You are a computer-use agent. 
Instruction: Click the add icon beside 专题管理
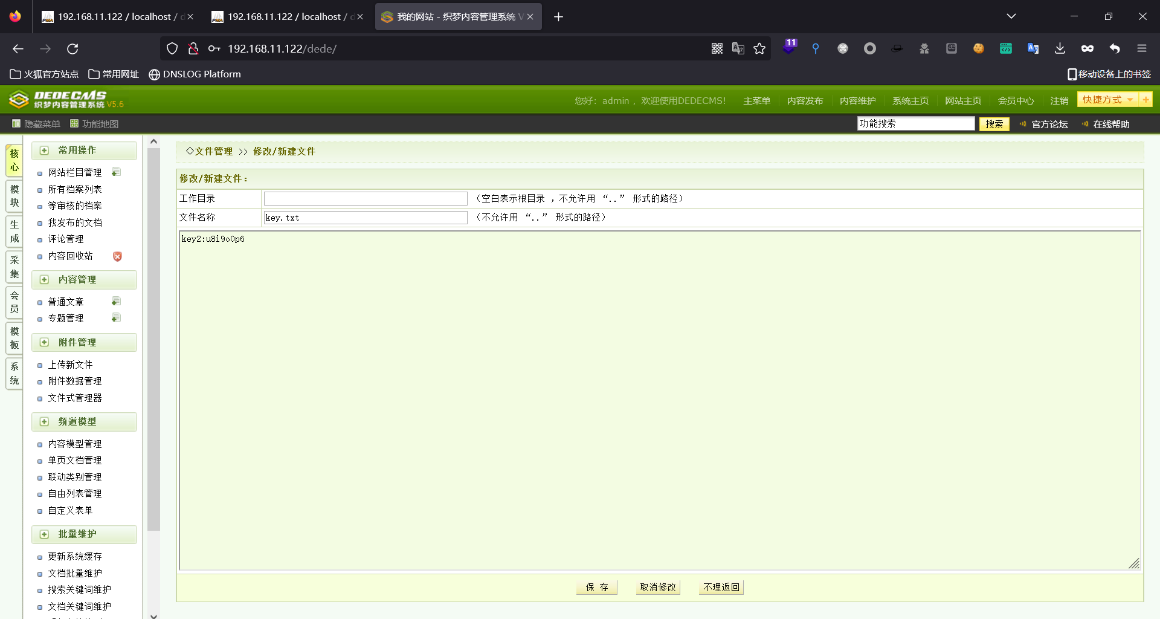tap(116, 318)
